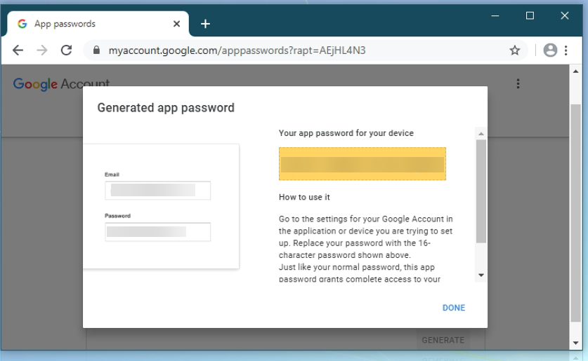Click the Google logo in page header
The height and width of the screenshot is (361, 588).
coord(35,84)
